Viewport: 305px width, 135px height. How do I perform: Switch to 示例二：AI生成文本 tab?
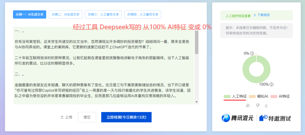click(x=66, y=15)
